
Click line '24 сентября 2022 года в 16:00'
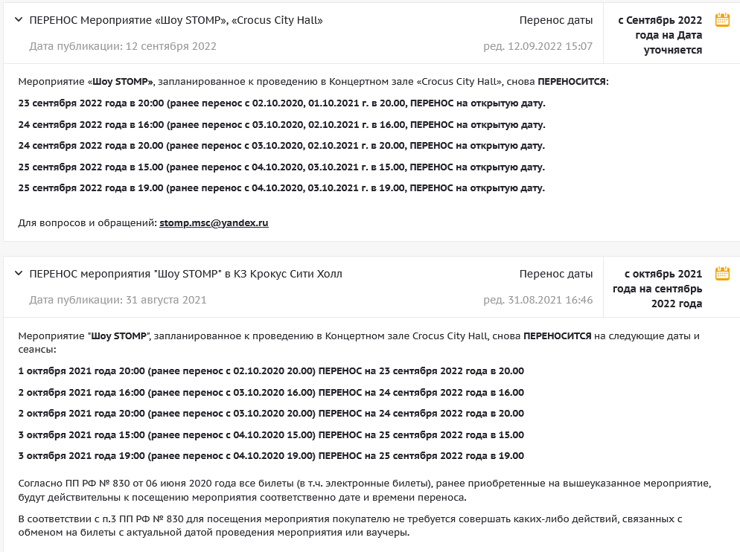(281, 124)
